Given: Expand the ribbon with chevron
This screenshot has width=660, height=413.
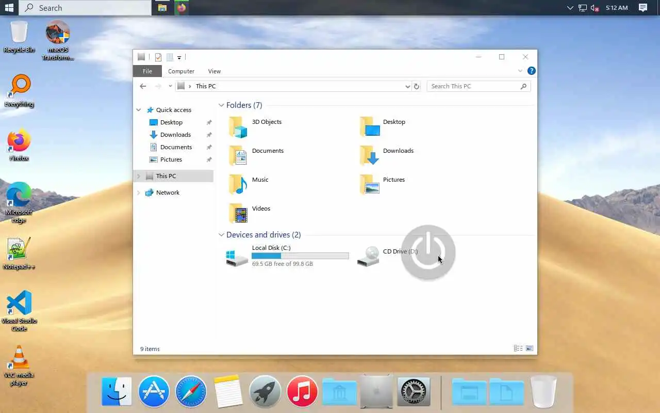Looking at the screenshot, I should coord(520,71).
